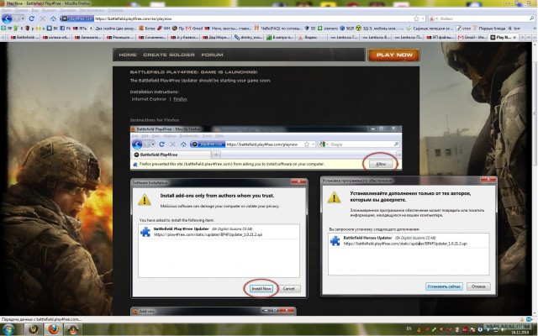Click the Яндекс search field
The height and width of the screenshot is (336, 538).
(483, 18)
